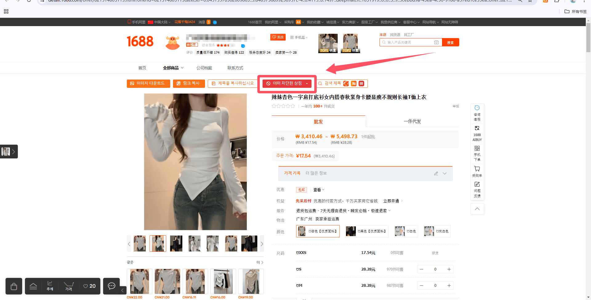Open 手机逛 dropdown
This screenshot has height=300, width=591.
point(299,37)
